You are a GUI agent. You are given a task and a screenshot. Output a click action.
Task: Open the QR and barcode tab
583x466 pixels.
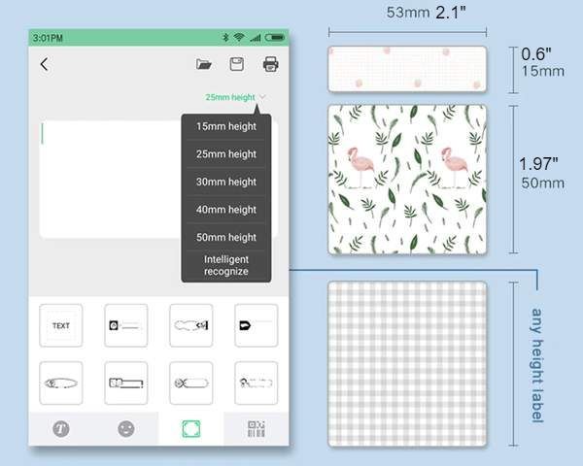tap(256, 428)
